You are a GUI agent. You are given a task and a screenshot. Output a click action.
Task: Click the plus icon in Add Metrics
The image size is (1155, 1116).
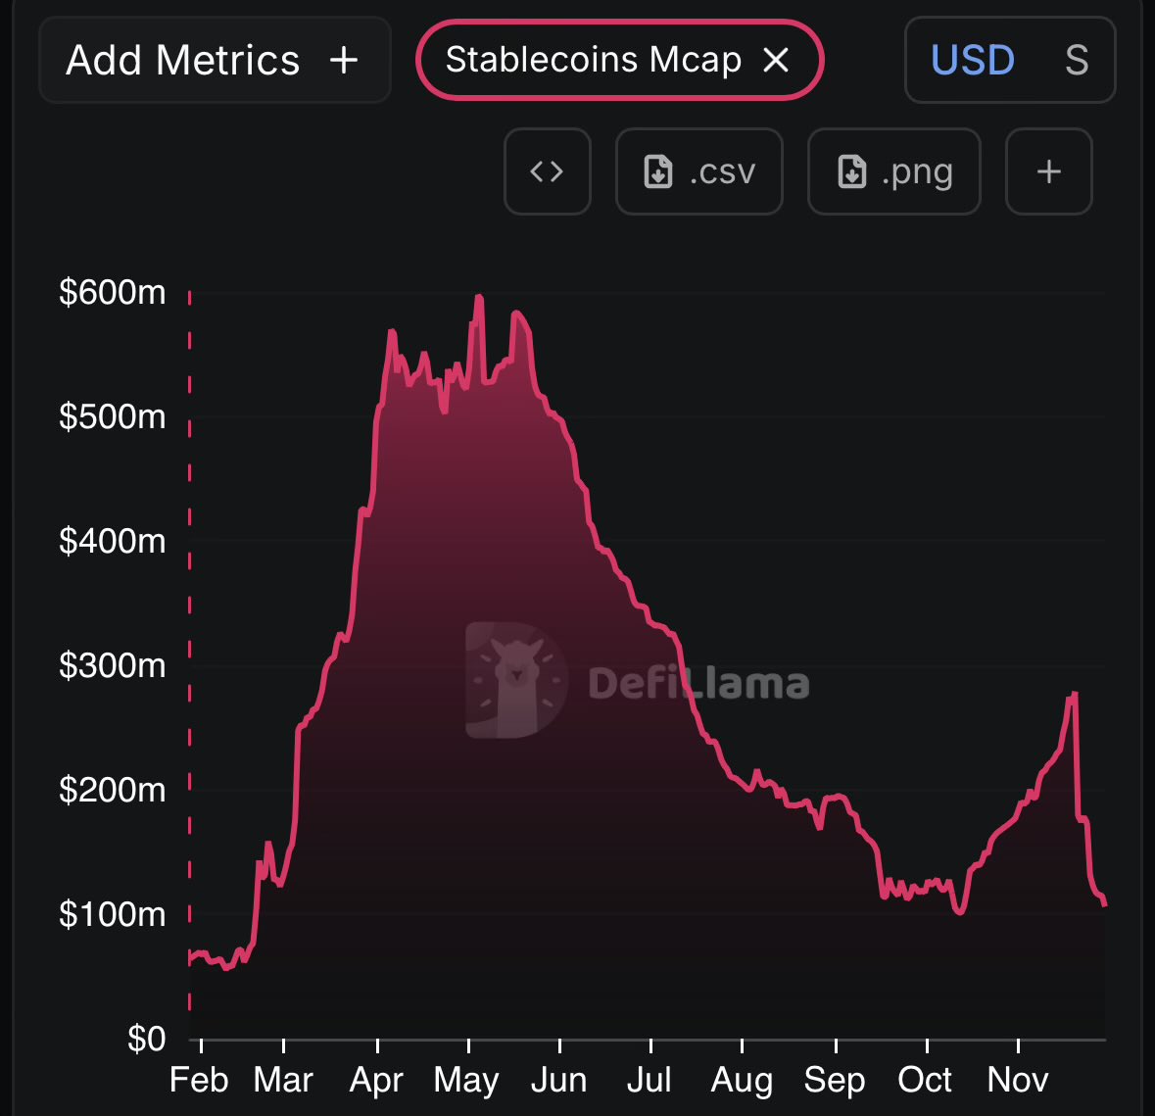(x=344, y=61)
